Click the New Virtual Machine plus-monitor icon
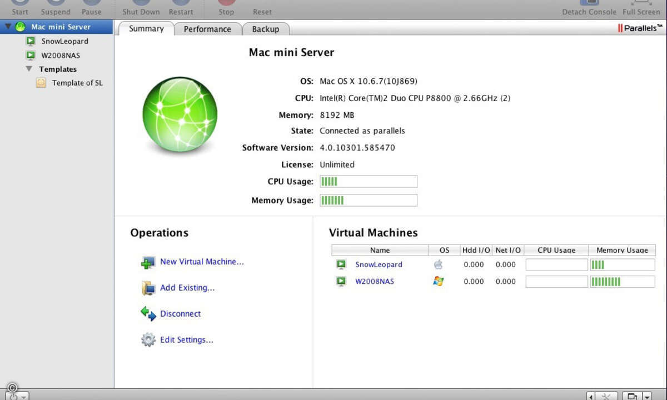Viewport: 667px width, 400px height. pos(148,262)
